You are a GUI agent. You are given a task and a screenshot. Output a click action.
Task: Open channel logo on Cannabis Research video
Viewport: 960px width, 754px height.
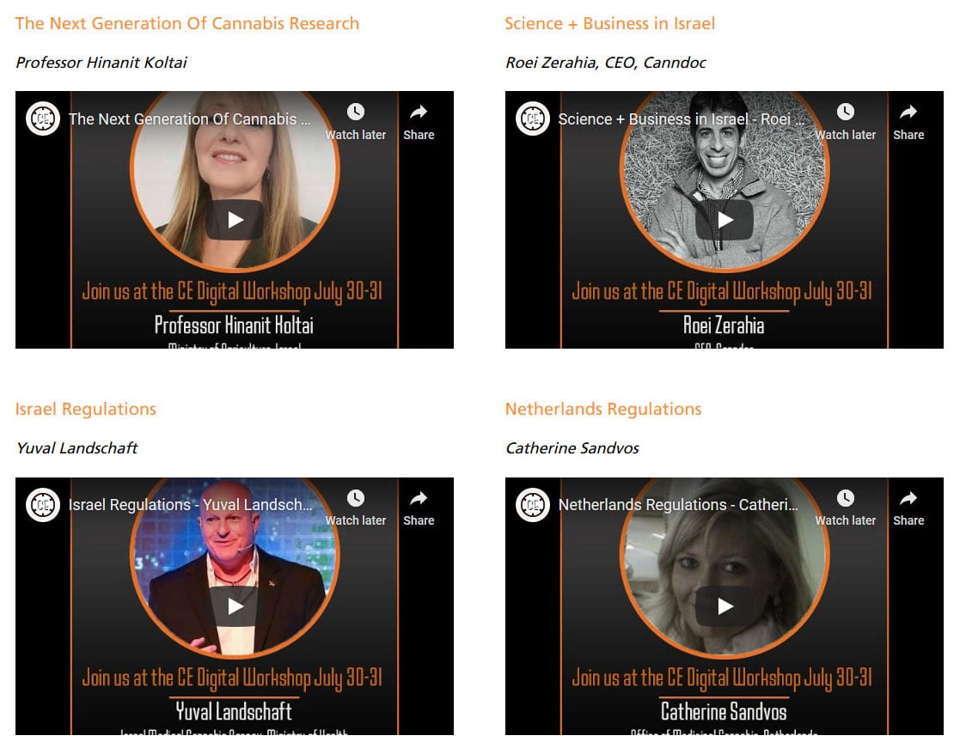[x=43, y=119]
